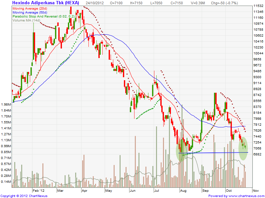
Task: Click the 10602 price axis label
Action: coord(258,36)
